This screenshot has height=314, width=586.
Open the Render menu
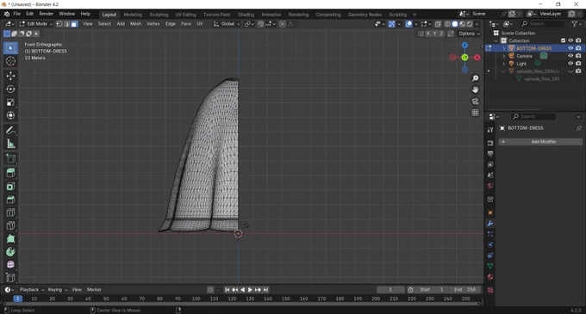47,14
